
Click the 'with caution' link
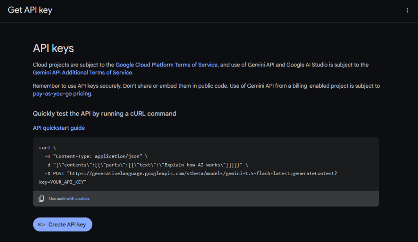(78, 199)
